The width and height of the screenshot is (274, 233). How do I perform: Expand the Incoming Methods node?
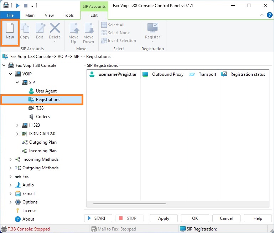coord(10,159)
